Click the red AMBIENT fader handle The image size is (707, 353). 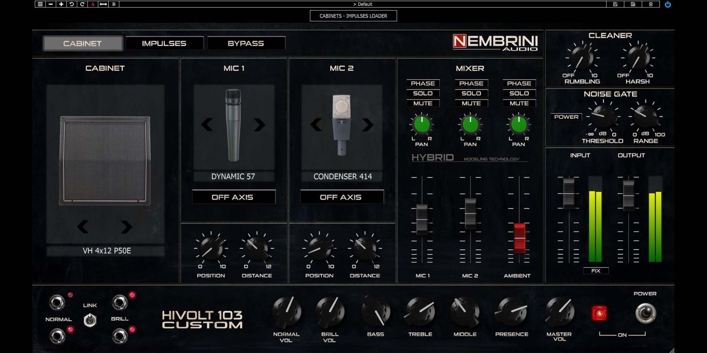click(519, 237)
